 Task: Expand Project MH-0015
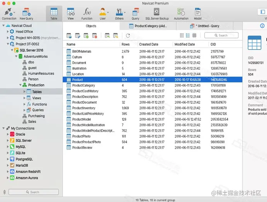[8, 38]
